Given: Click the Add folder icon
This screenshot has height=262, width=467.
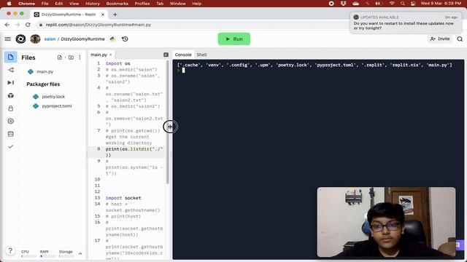Looking at the screenshot, I should click(71, 57).
